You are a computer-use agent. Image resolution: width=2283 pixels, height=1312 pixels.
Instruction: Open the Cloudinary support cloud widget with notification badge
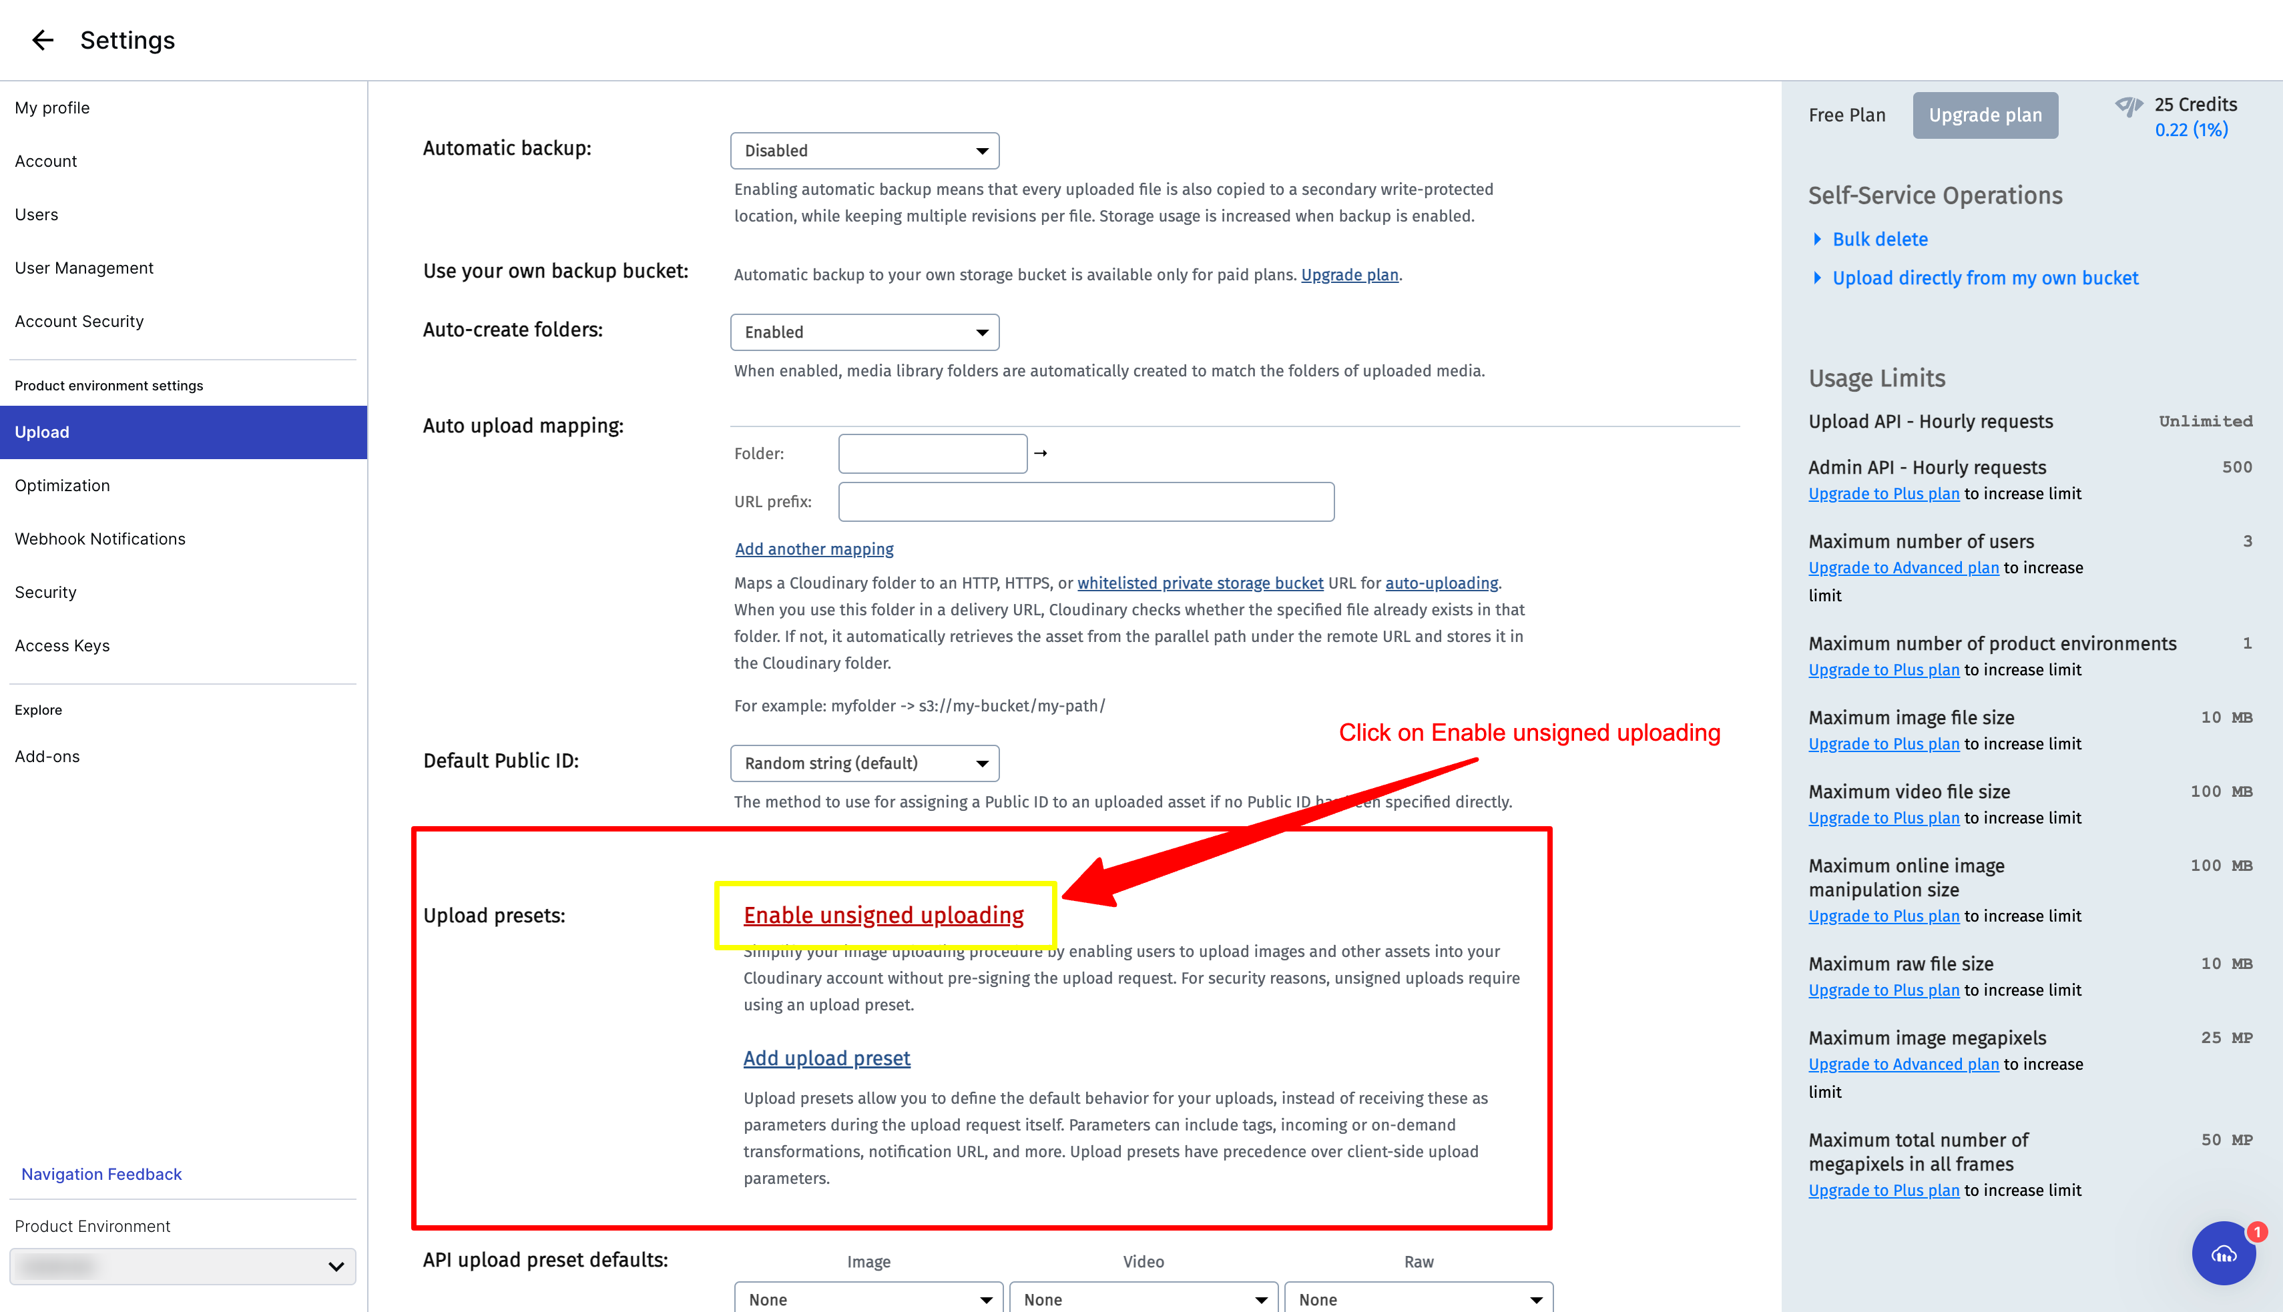point(2223,1253)
